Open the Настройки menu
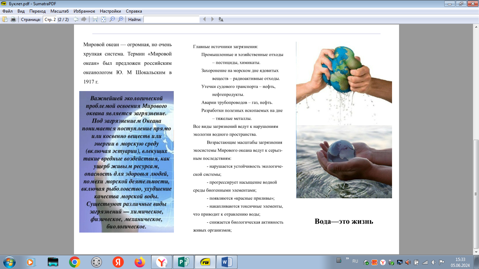479x269 pixels. [110, 11]
